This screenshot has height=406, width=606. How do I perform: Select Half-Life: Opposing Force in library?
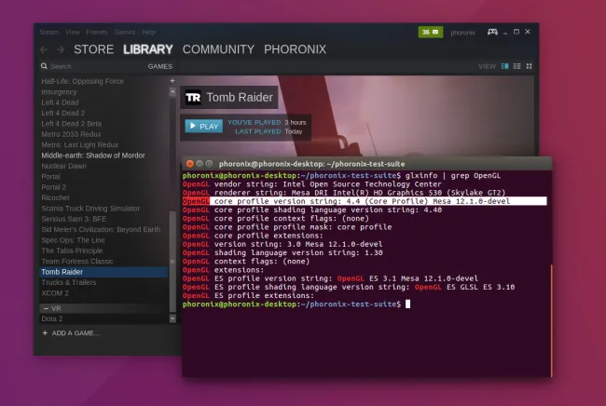pos(82,81)
